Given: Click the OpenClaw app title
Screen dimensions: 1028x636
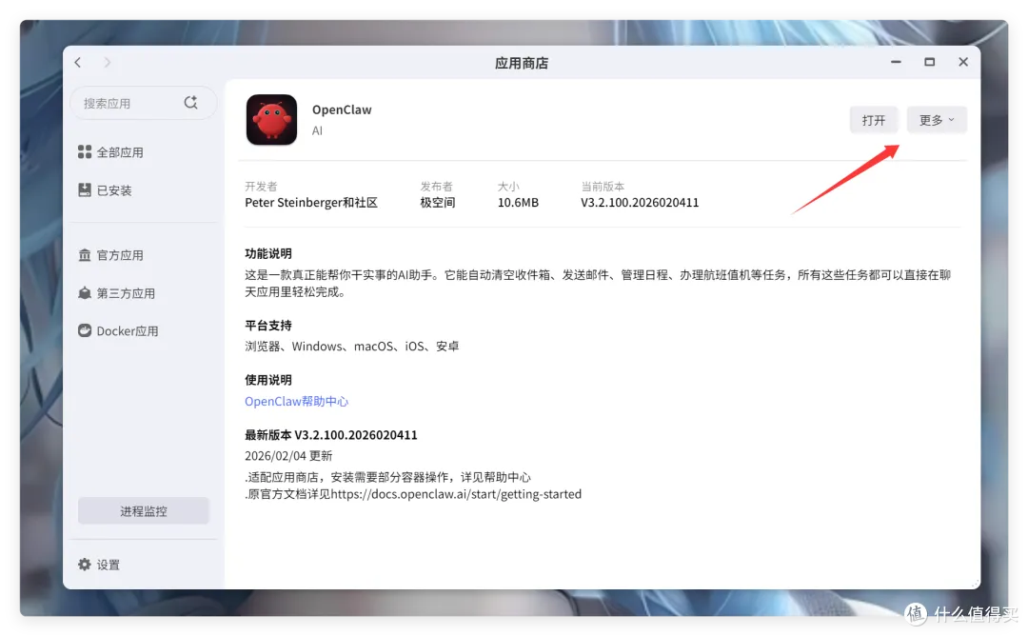Looking at the screenshot, I should pos(342,109).
